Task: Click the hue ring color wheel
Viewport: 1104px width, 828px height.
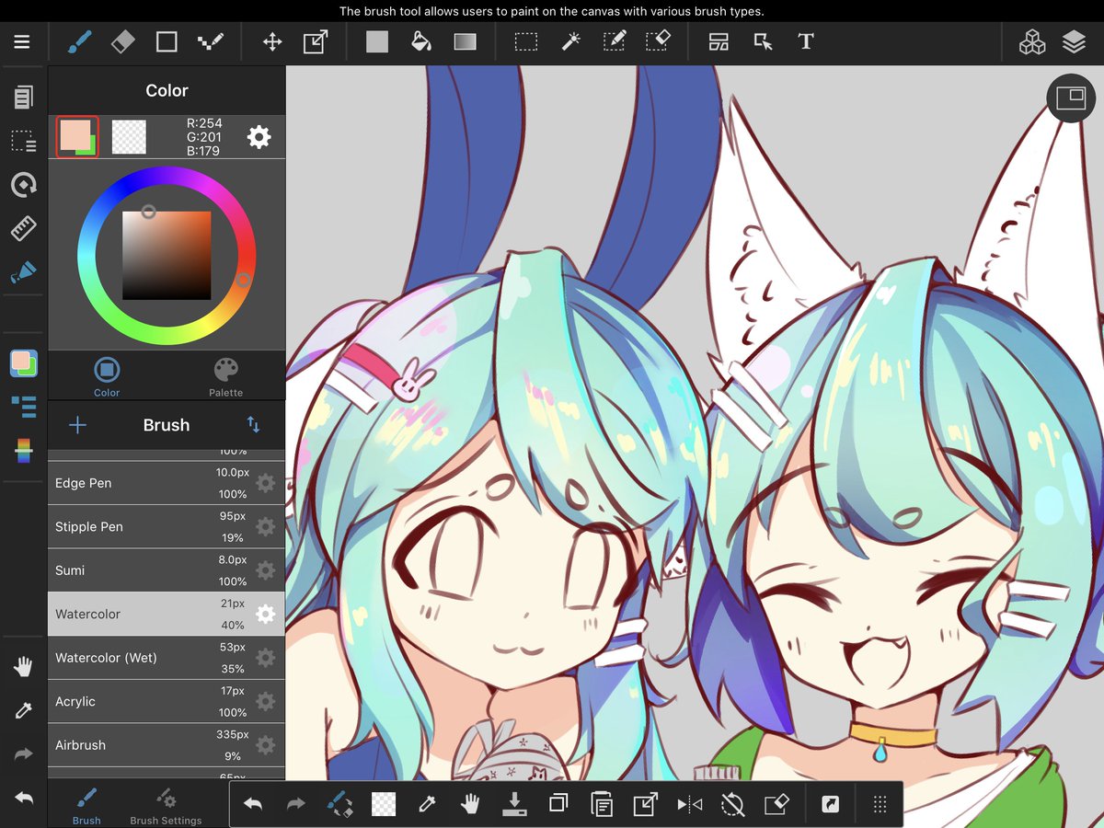Action: coord(167,255)
